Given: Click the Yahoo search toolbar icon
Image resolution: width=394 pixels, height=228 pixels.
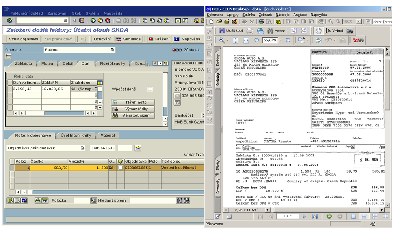Looking at the screenshot, I should 358,40.
